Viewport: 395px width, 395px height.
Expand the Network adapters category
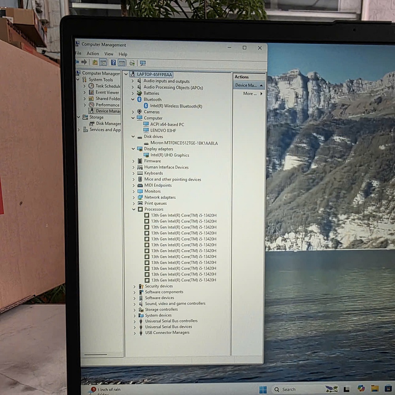[x=134, y=197]
